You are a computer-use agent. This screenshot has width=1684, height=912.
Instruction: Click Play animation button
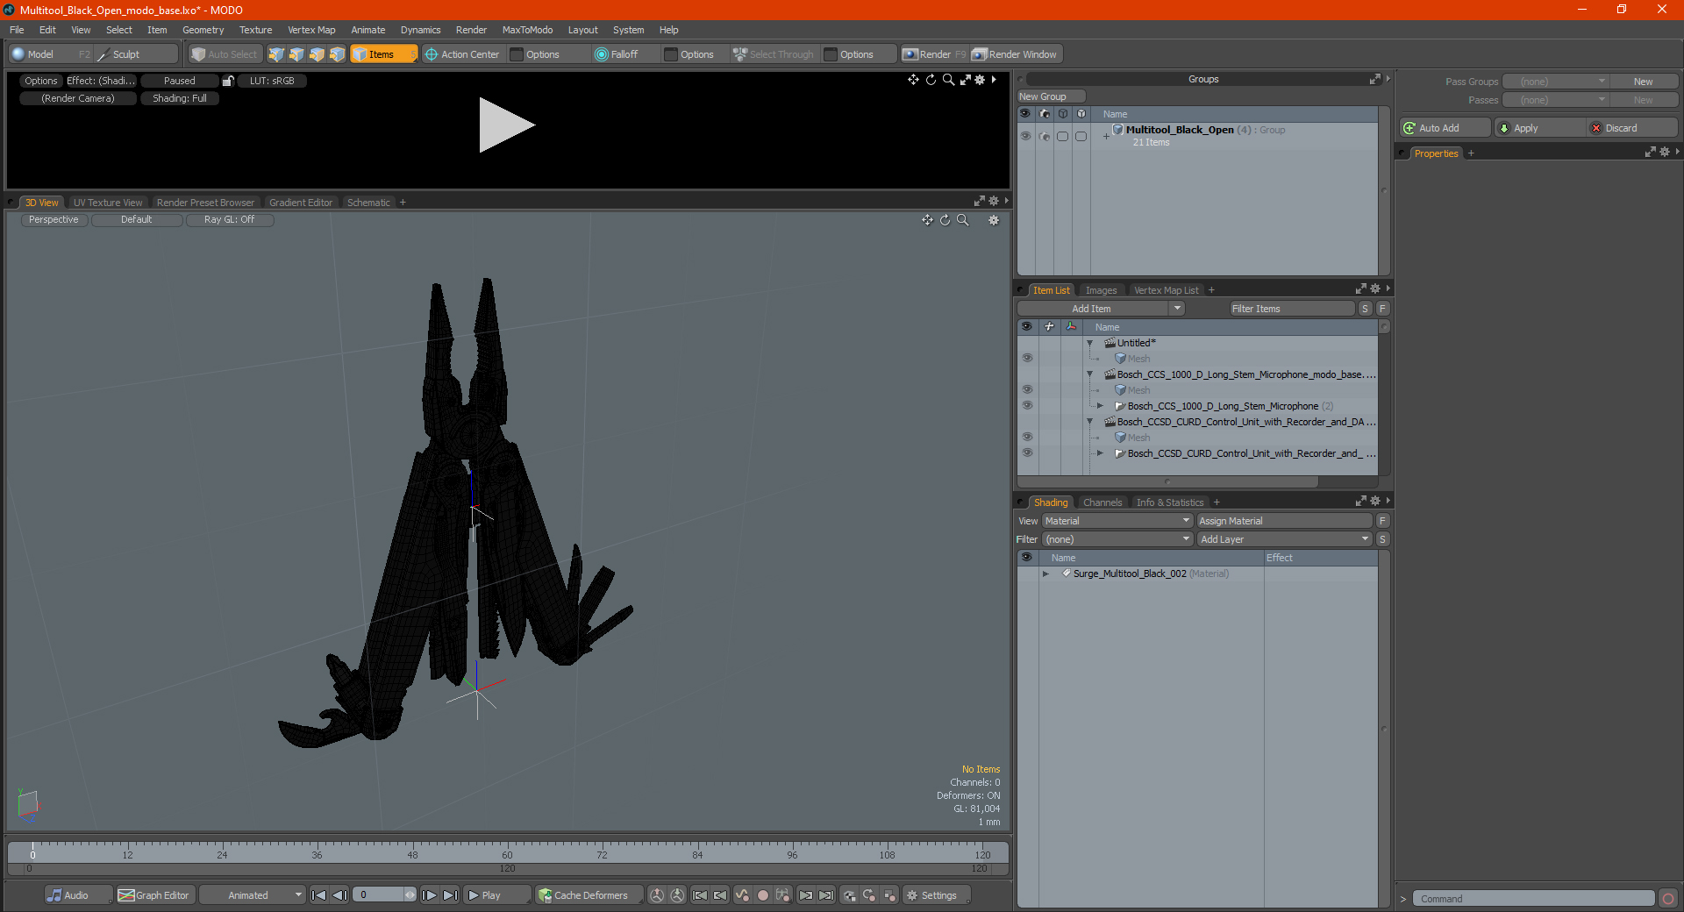[496, 895]
